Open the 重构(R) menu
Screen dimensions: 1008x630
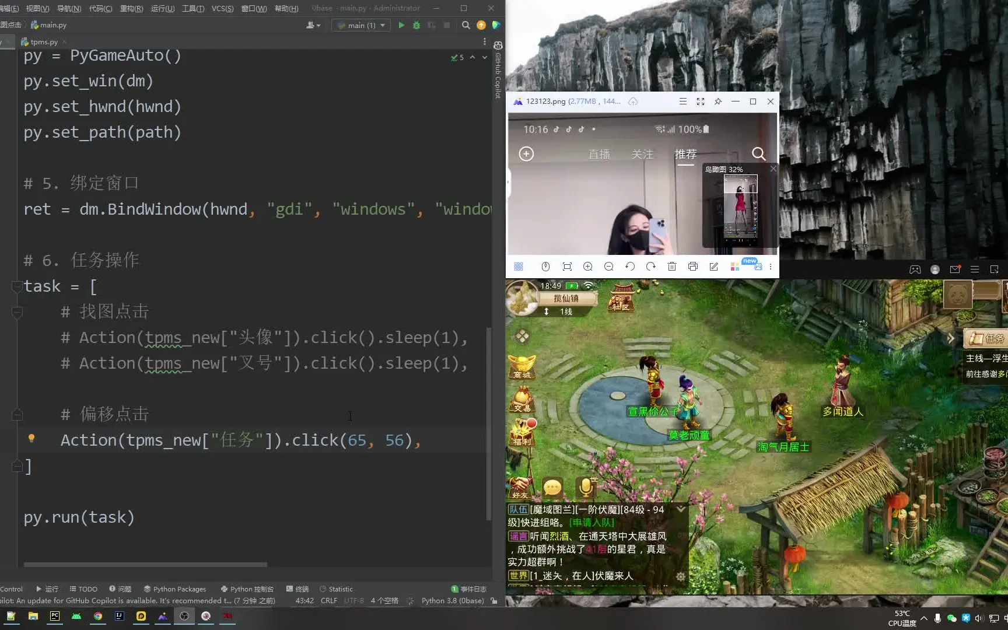pos(131,8)
